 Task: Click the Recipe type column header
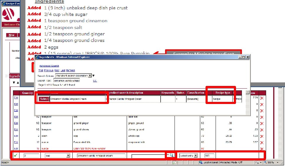[223, 93]
